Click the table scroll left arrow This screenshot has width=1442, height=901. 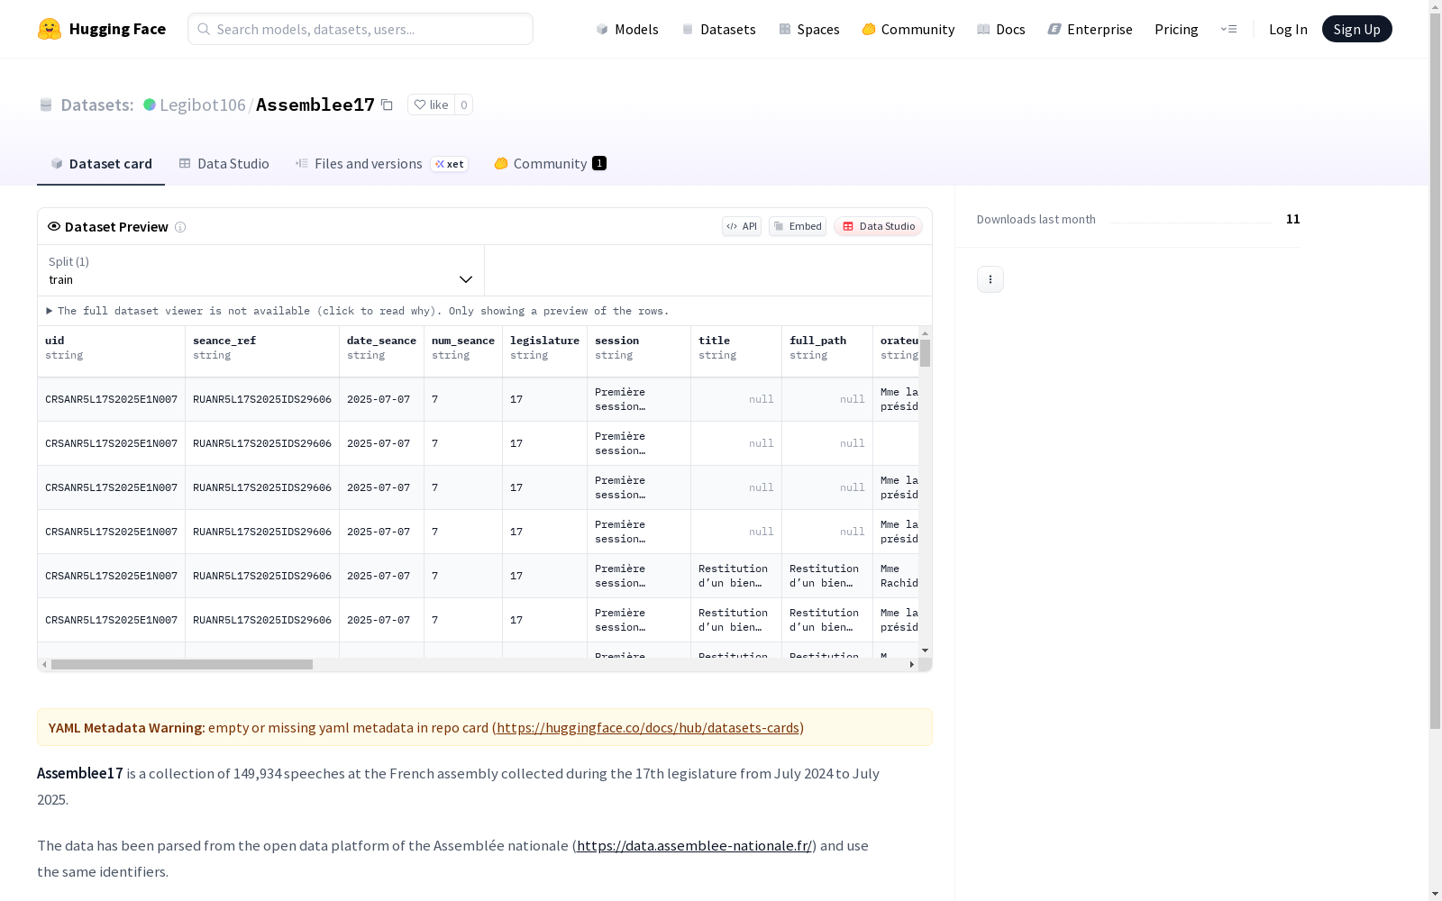tap(44, 664)
